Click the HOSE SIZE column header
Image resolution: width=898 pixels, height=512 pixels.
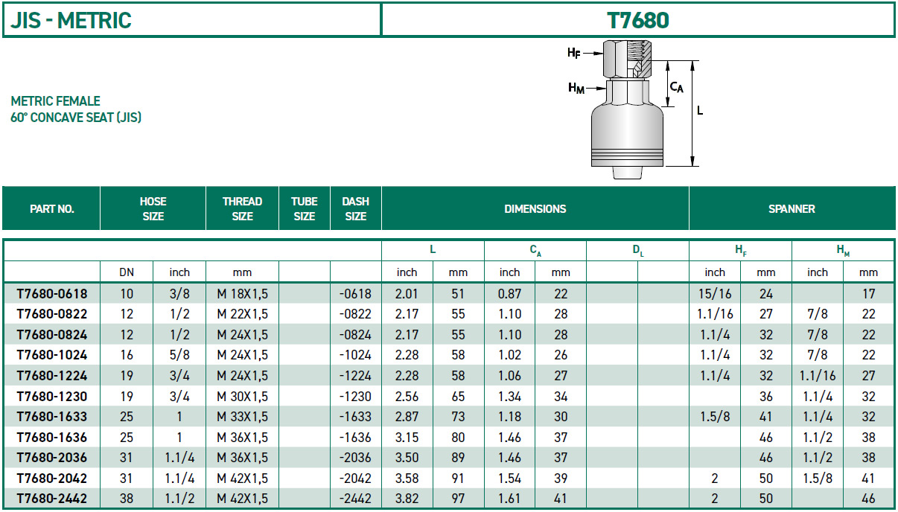(x=153, y=209)
